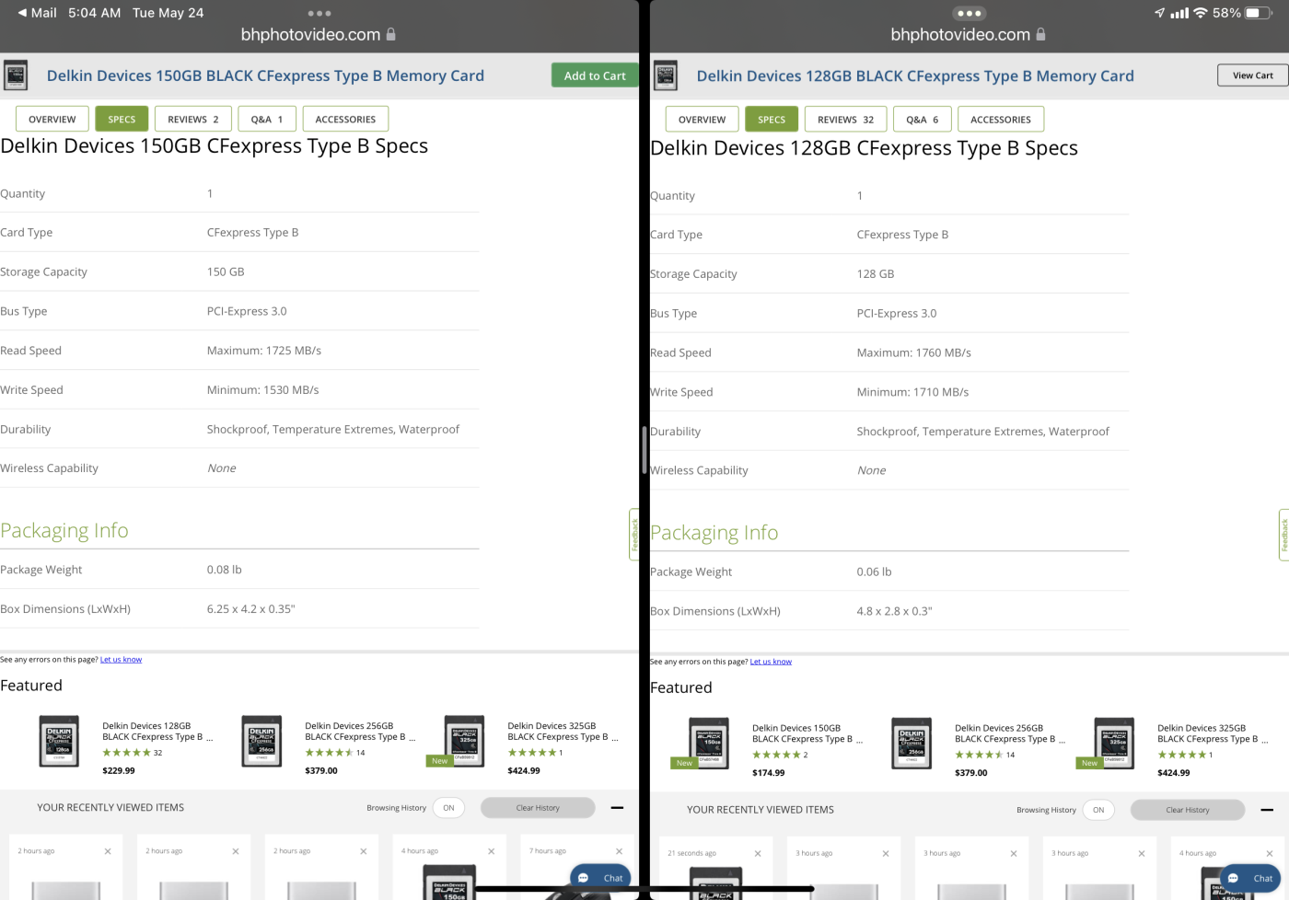Viewport: 1289px width, 900px height.
Task: Collapse recently viewed items in right pane
Action: [1267, 810]
